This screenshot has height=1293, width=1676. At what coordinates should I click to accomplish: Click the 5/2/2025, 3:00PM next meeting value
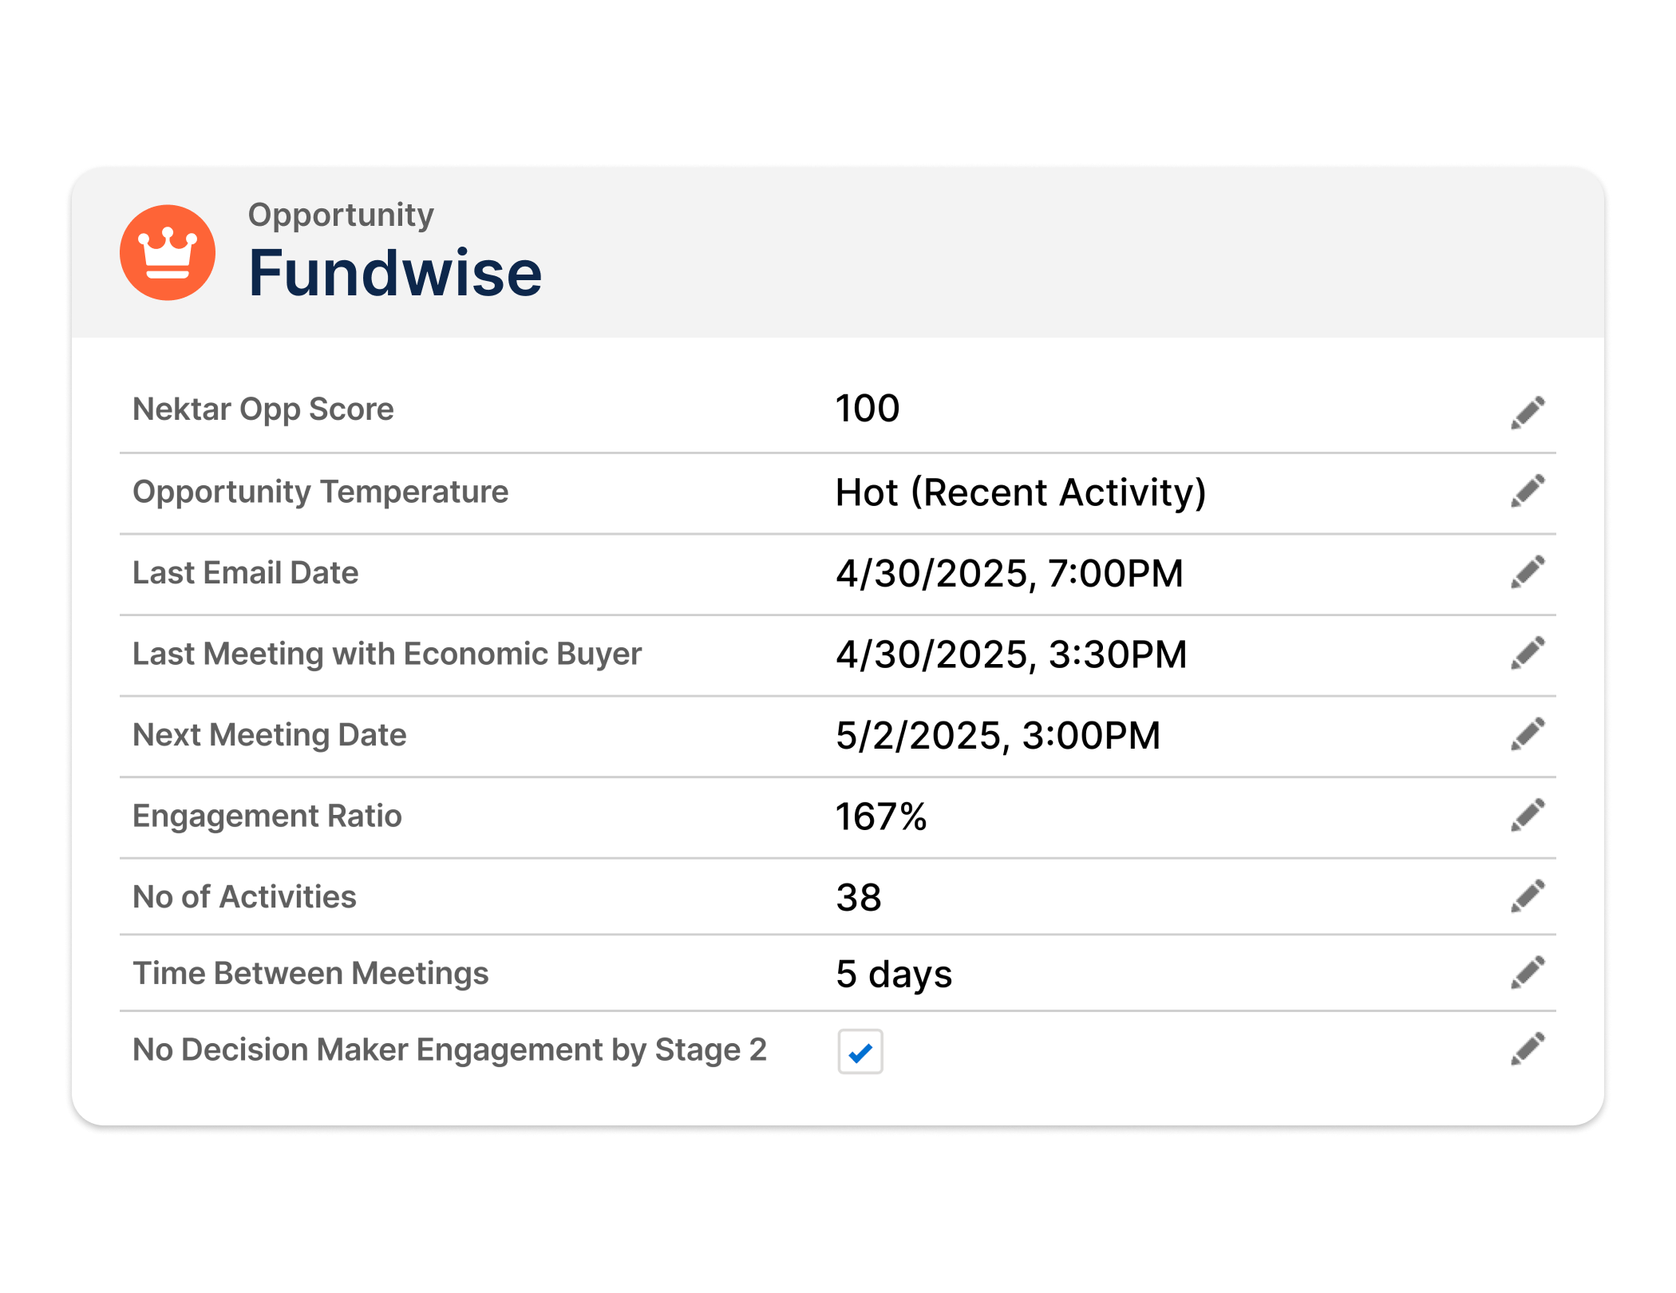(998, 736)
